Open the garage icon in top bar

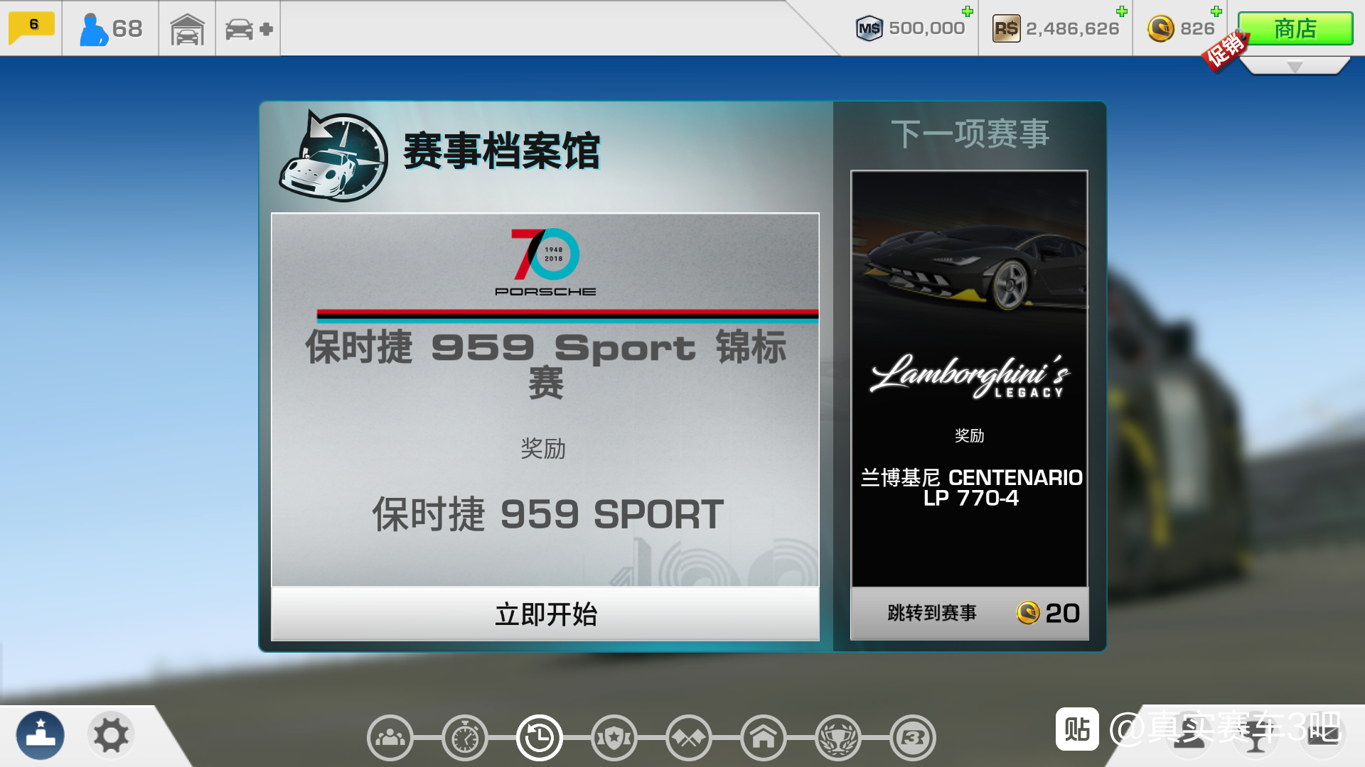coord(187,30)
